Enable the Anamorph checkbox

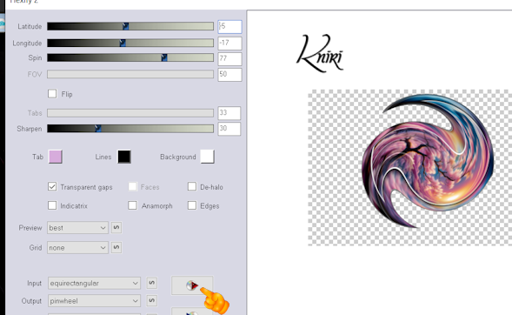point(132,205)
